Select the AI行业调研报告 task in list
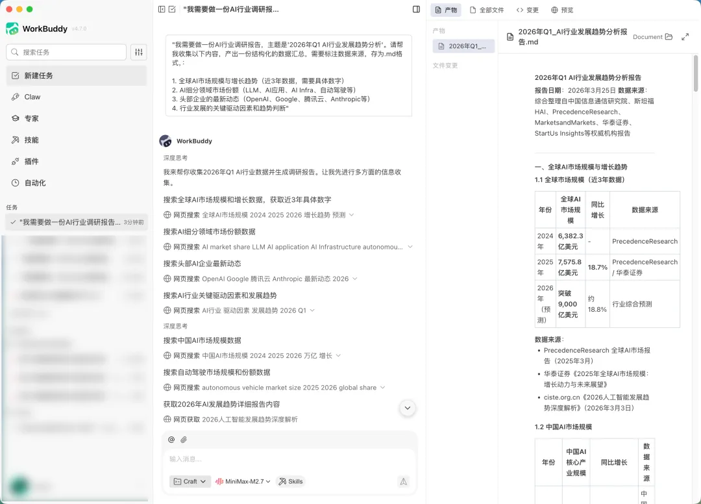Screen dimensions: 701x504 [x=77, y=222]
